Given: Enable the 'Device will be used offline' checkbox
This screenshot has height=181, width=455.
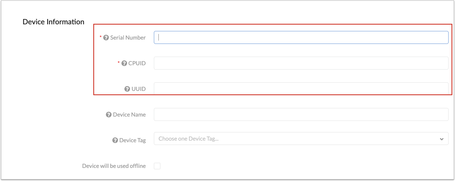Looking at the screenshot, I should click(157, 166).
